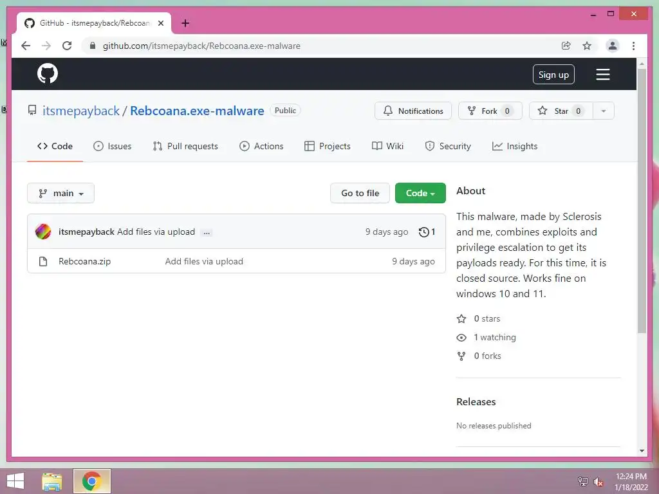The height and width of the screenshot is (494, 659).
Task: Click the Releases heading
Action: pos(476,401)
